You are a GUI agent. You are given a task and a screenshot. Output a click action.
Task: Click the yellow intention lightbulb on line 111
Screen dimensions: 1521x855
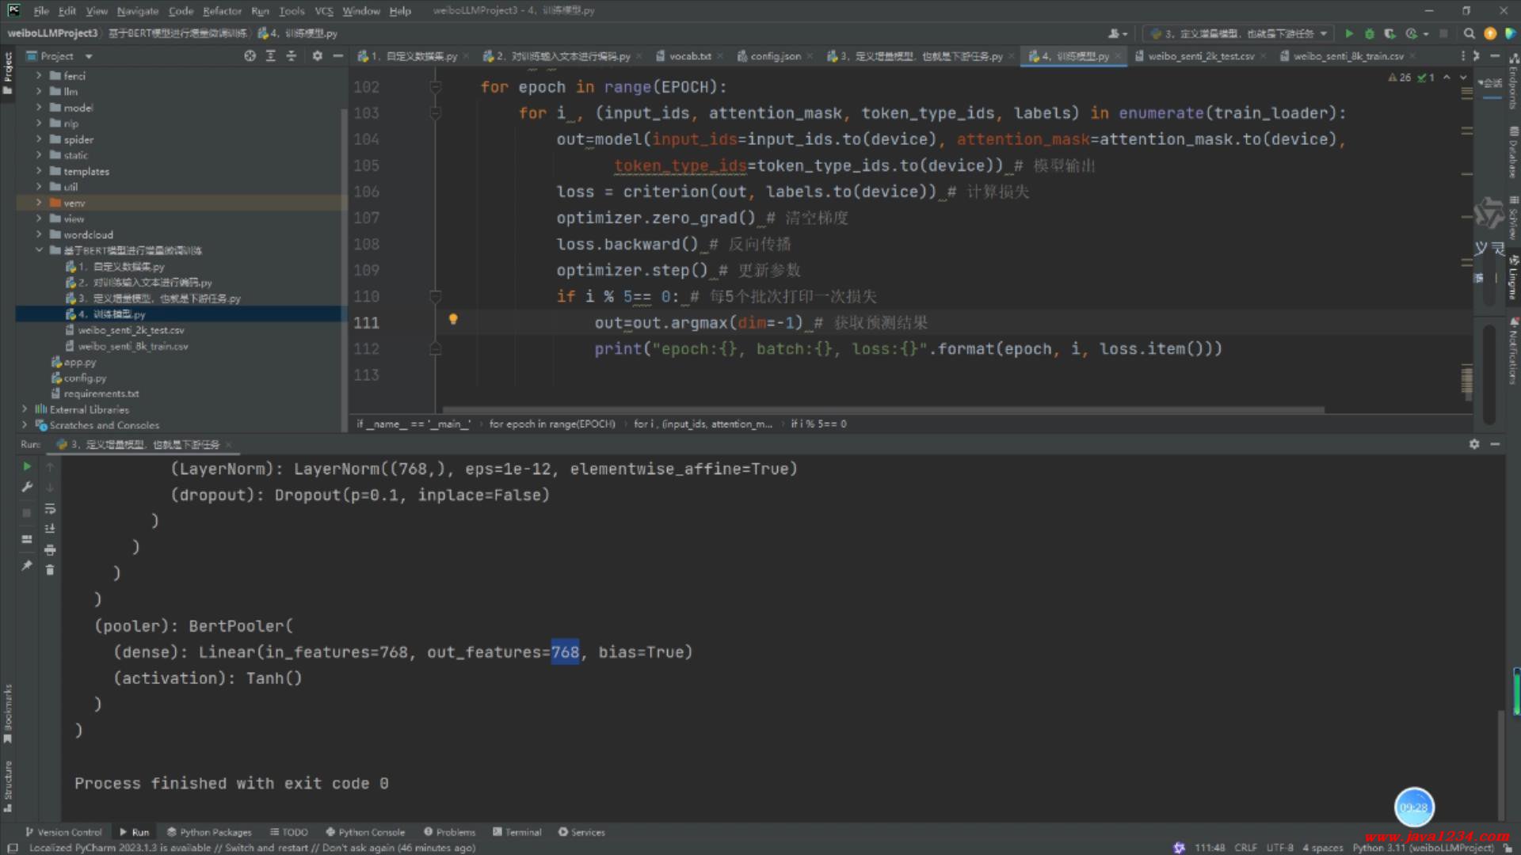click(x=453, y=319)
